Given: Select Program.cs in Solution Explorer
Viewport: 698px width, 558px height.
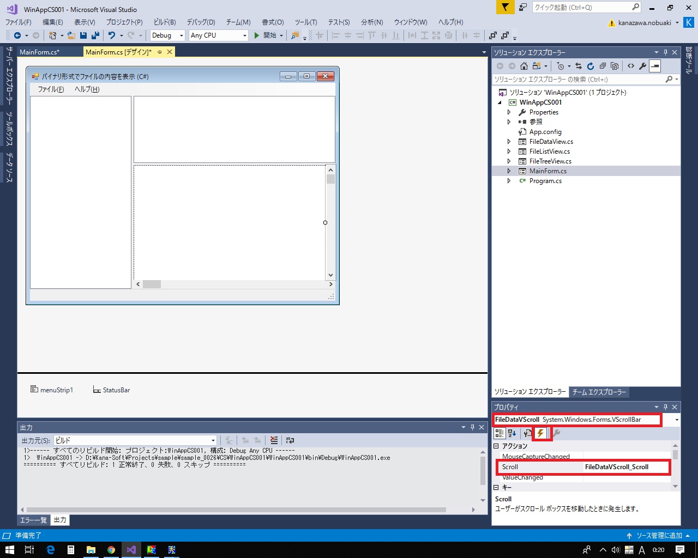Looking at the screenshot, I should (545, 181).
